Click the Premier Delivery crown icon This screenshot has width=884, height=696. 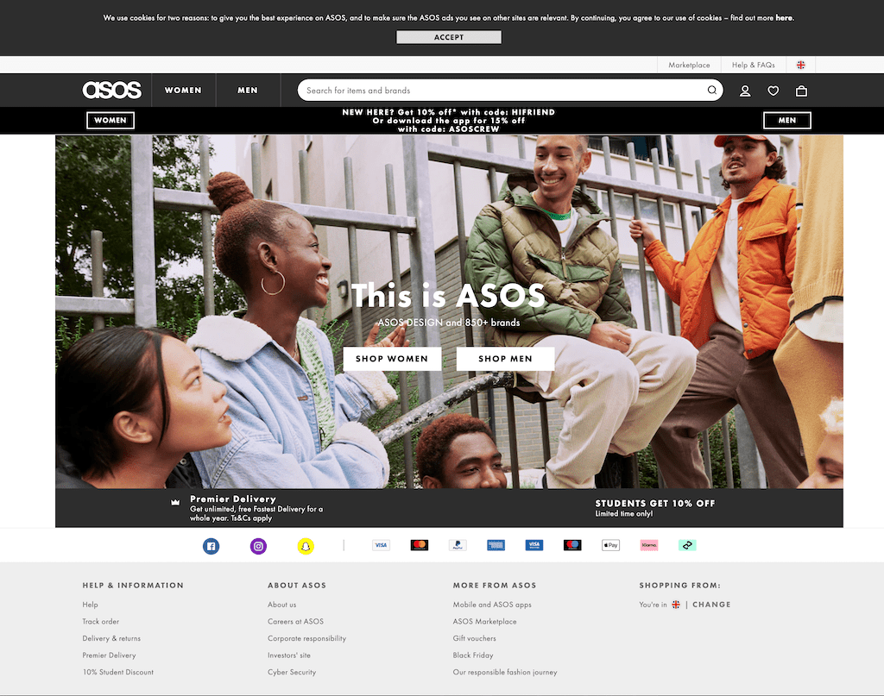tap(175, 502)
